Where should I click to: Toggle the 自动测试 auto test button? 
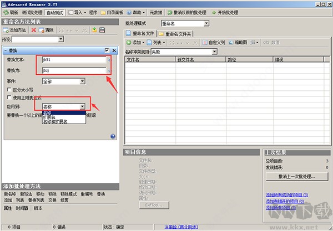coord(55,13)
